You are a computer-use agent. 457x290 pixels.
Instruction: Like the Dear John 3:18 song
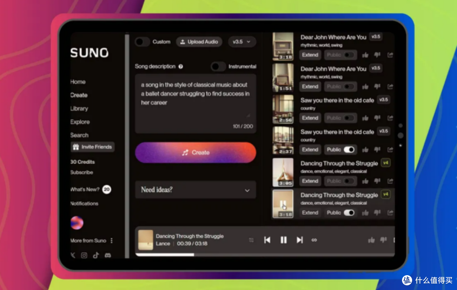coord(365,55)
